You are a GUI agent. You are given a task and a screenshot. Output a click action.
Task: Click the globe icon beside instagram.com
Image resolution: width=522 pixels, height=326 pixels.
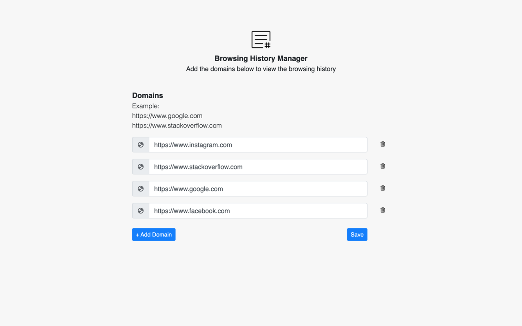(x=140, y=145)
